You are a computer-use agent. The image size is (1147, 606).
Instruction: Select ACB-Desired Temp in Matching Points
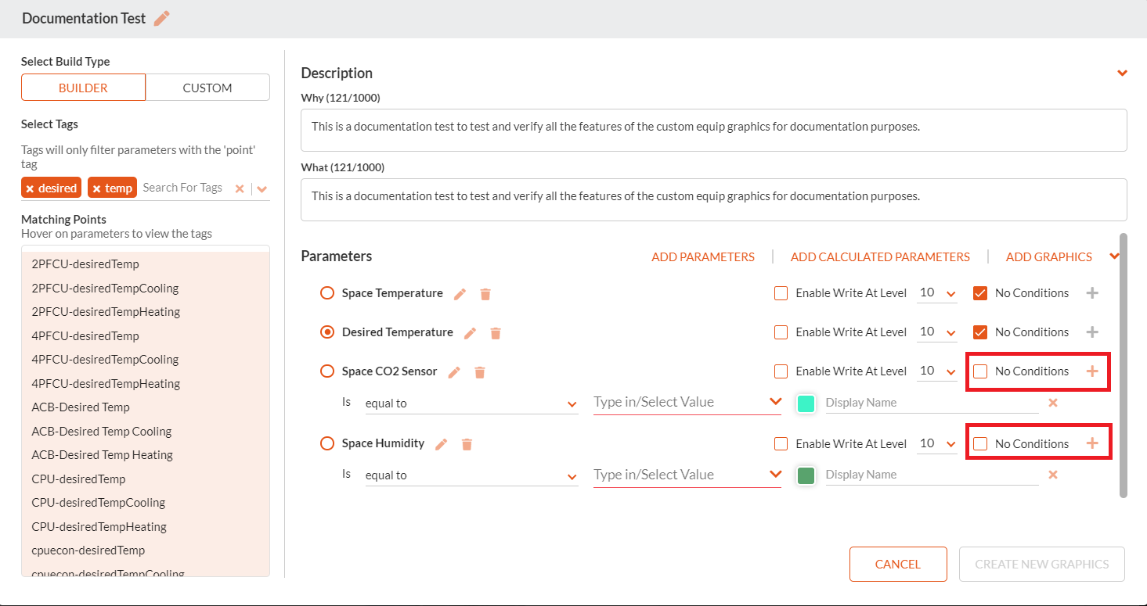point(81,407)
